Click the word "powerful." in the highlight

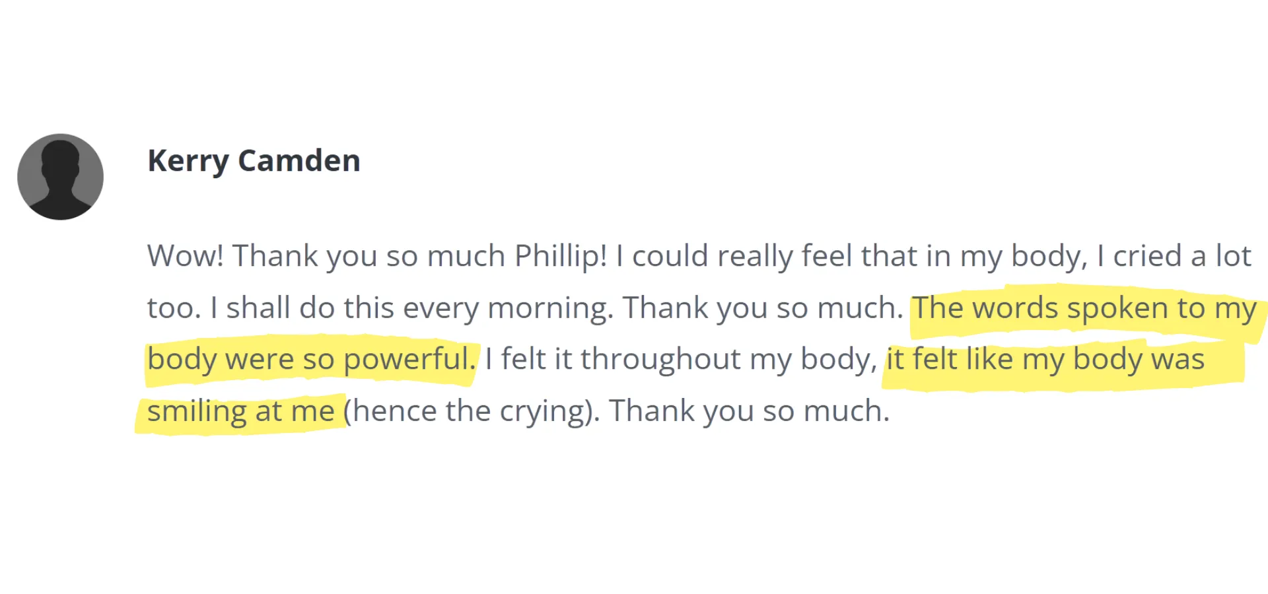409,360
